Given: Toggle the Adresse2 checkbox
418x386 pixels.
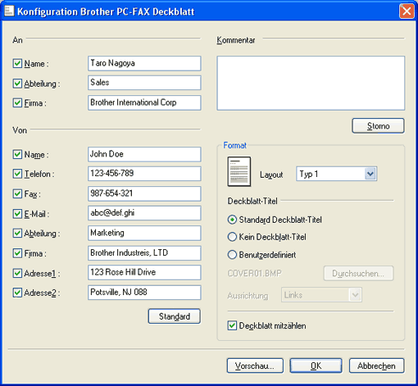Looking at the screenshot, I should (x=17, y=293).
